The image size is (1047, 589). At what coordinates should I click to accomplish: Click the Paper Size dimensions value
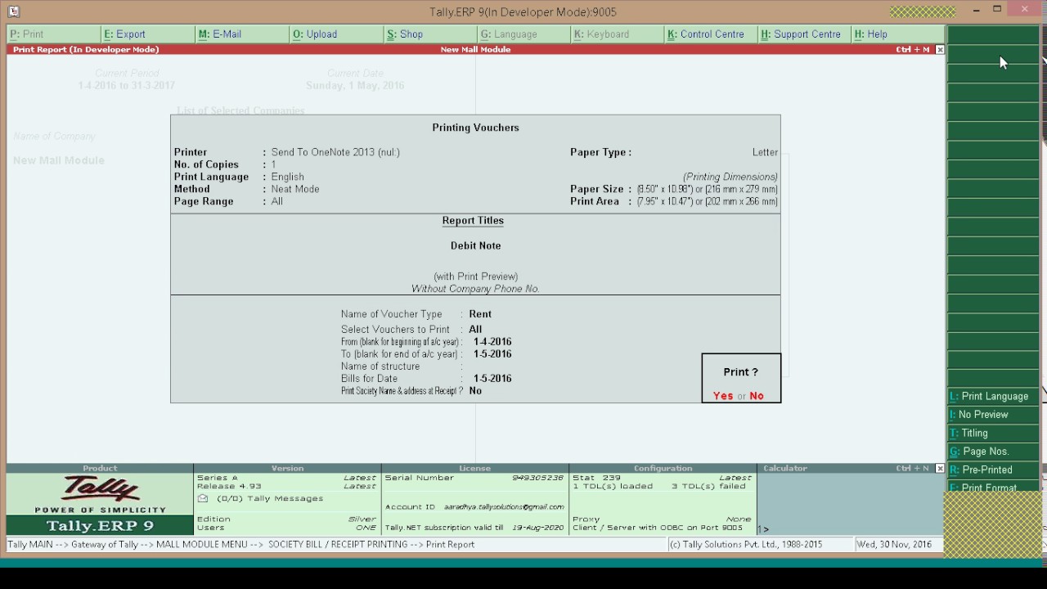pyautogui.click(x=708, y=189)
